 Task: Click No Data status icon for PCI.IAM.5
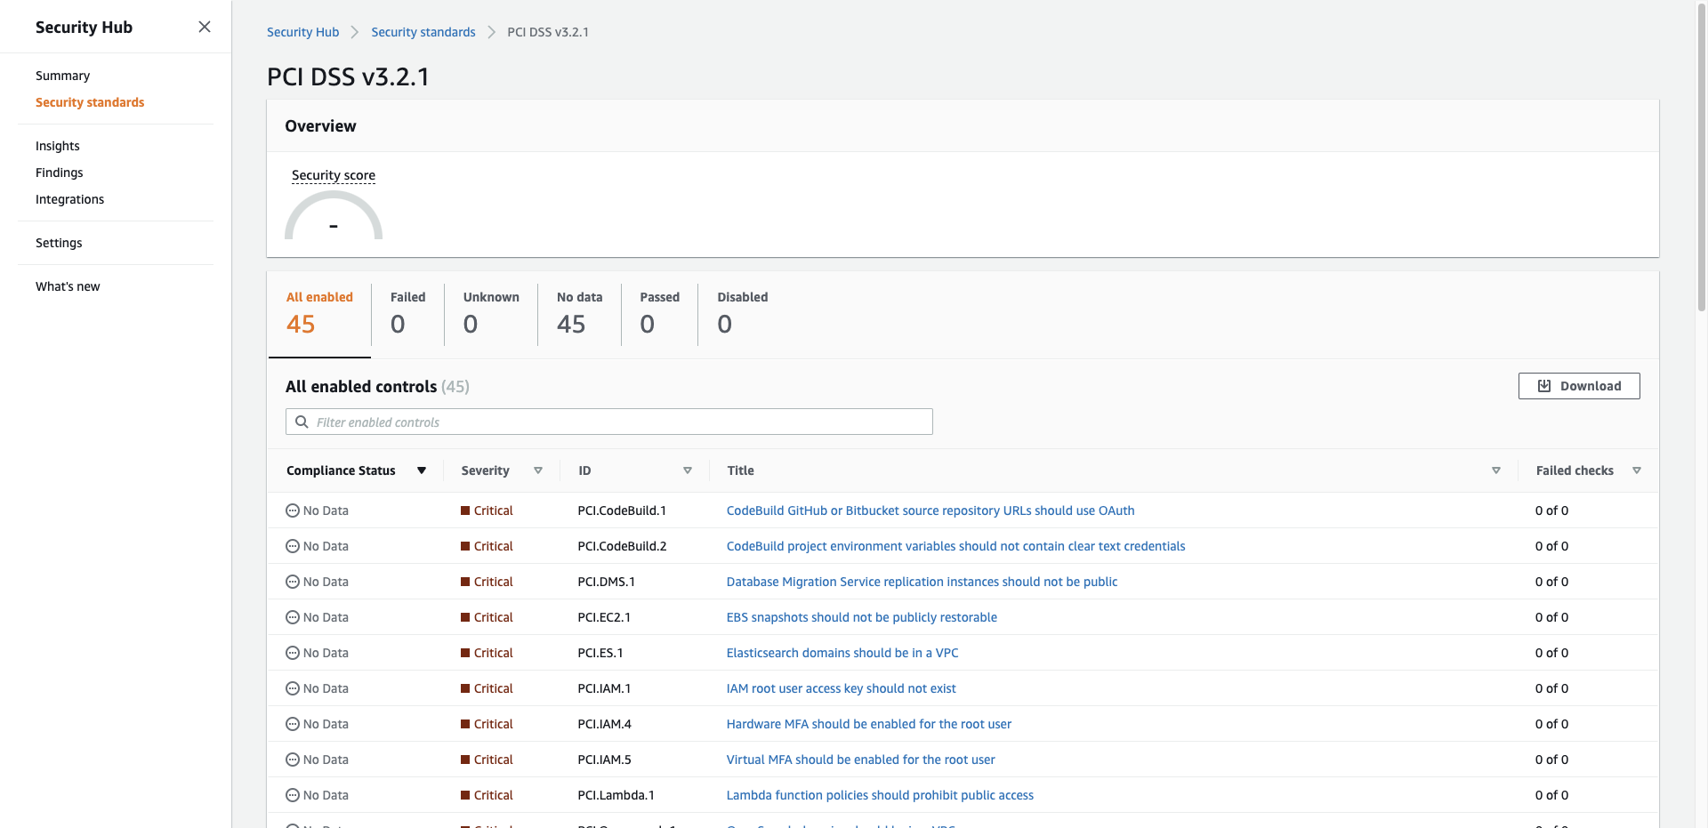click(293, 760)
